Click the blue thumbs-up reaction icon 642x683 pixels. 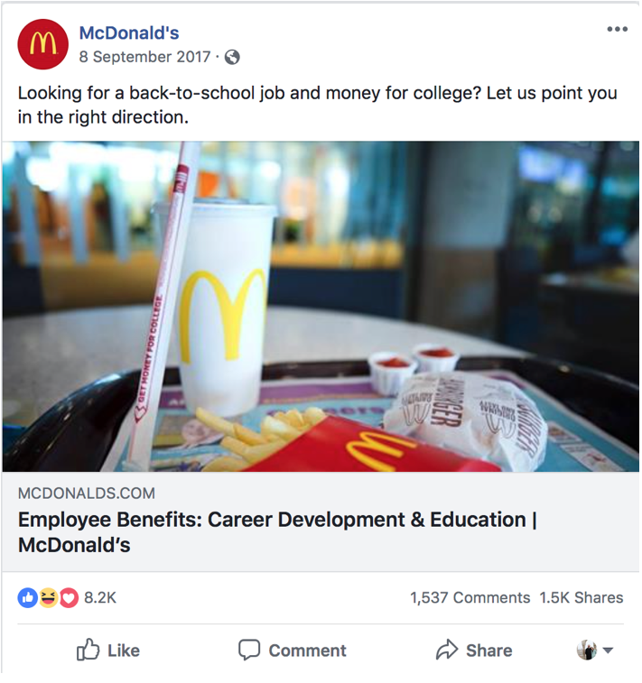point(27,598)
